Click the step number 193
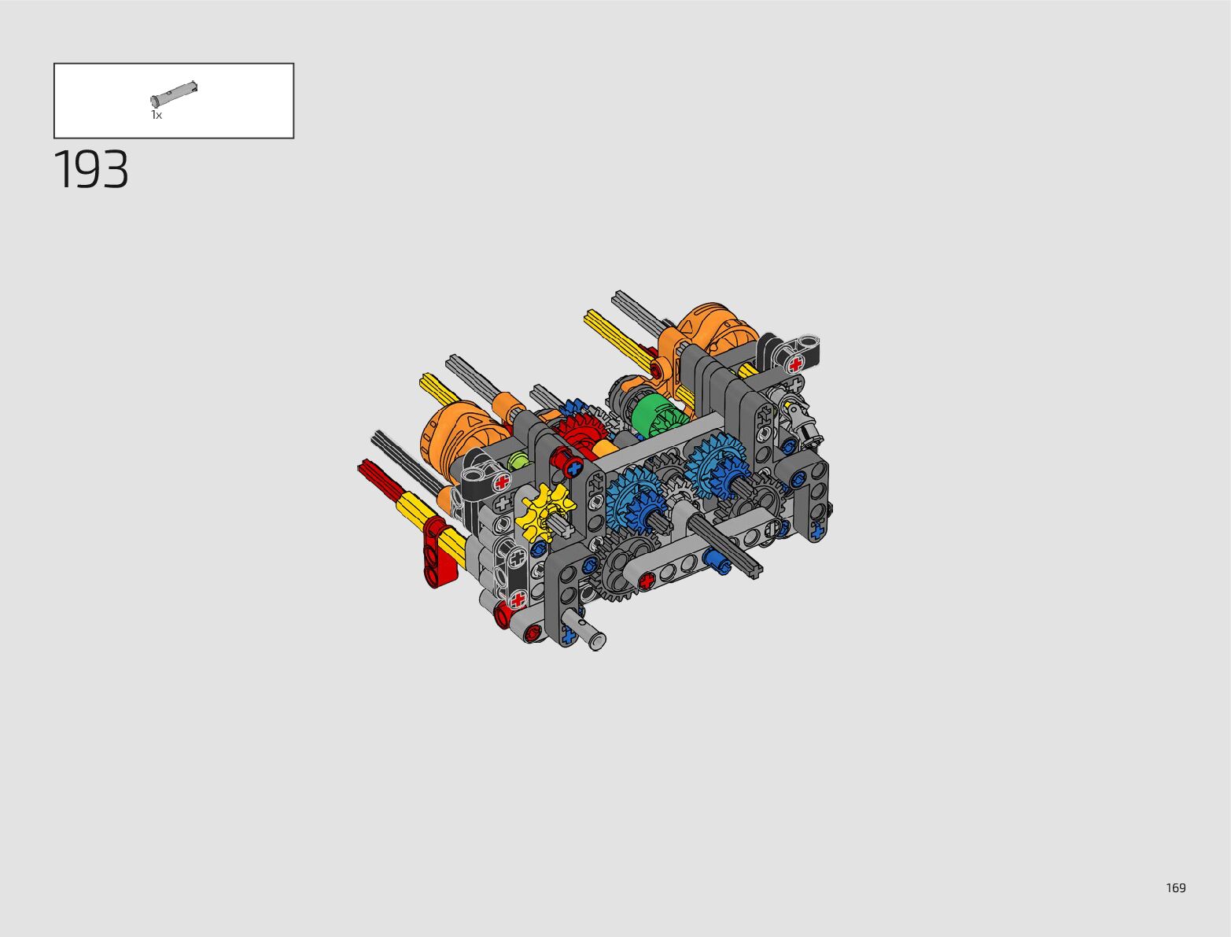1231x937 pixels. click(x=91, y=170)
